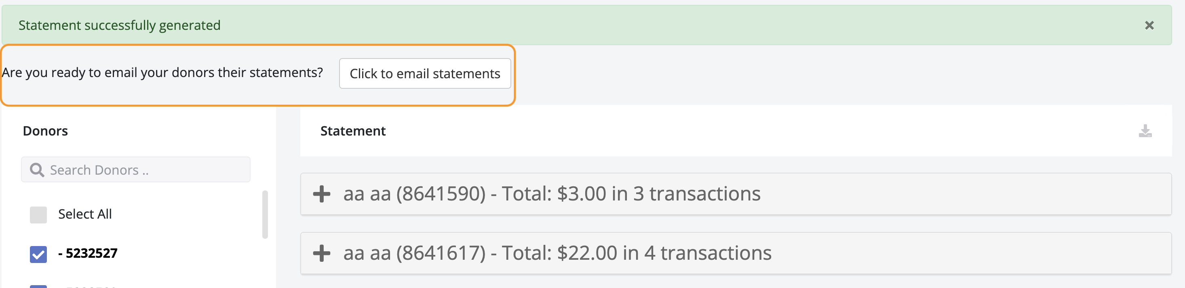
Task: Enable the Select All checkbox
Action: tap(39, 214)
